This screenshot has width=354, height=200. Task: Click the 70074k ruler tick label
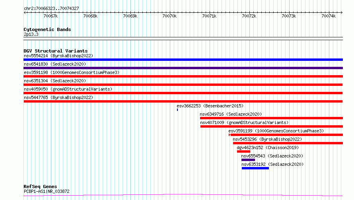pyautogui.click(x=329, y=16)
